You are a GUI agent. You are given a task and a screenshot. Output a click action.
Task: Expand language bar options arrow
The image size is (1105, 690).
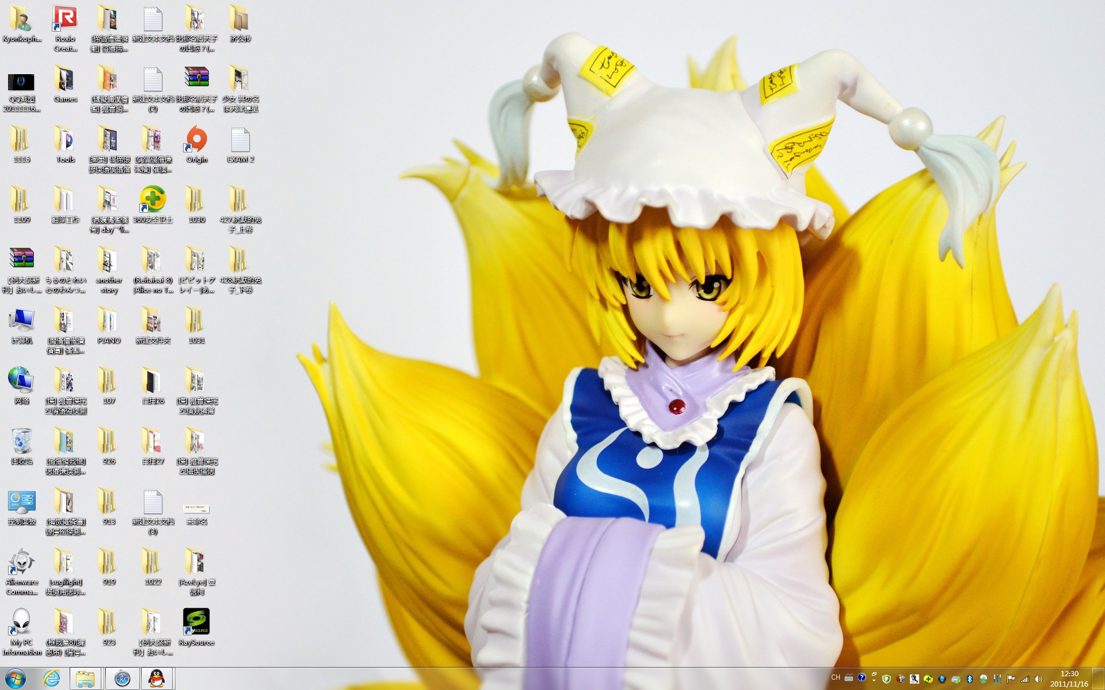coord(874,680)
